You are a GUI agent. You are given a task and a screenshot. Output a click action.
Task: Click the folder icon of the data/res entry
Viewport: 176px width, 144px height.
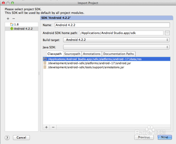pos(45,59)
